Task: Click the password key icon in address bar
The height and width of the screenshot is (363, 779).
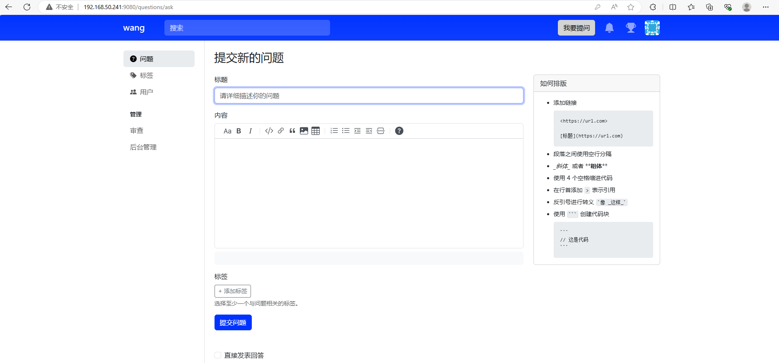Action: pyautogui.click(x=597, y=7)
